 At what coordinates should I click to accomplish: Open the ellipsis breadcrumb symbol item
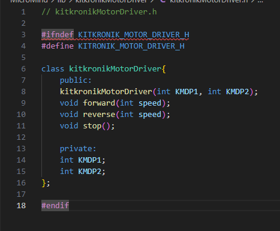tap(260, 1)
